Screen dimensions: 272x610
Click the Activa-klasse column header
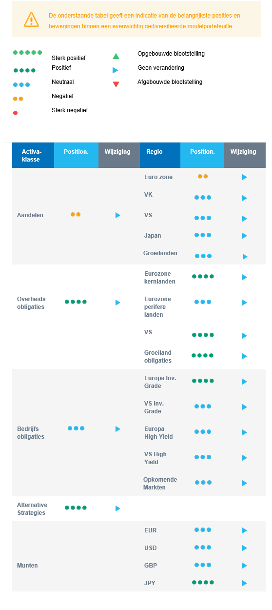[x=33, y=155]
